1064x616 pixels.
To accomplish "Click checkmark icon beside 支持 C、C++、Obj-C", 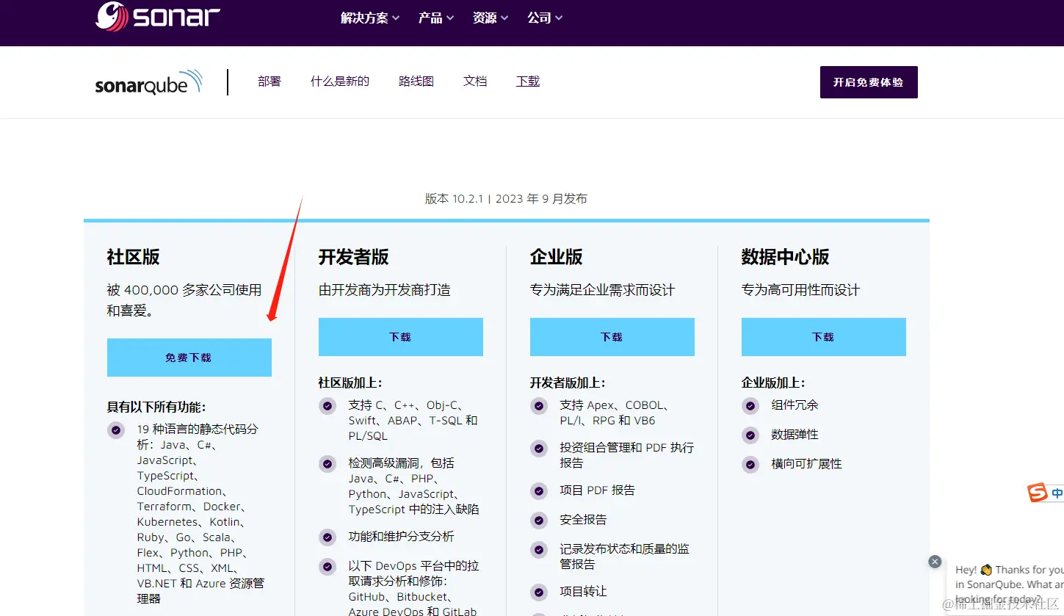I will coord(327,405).
